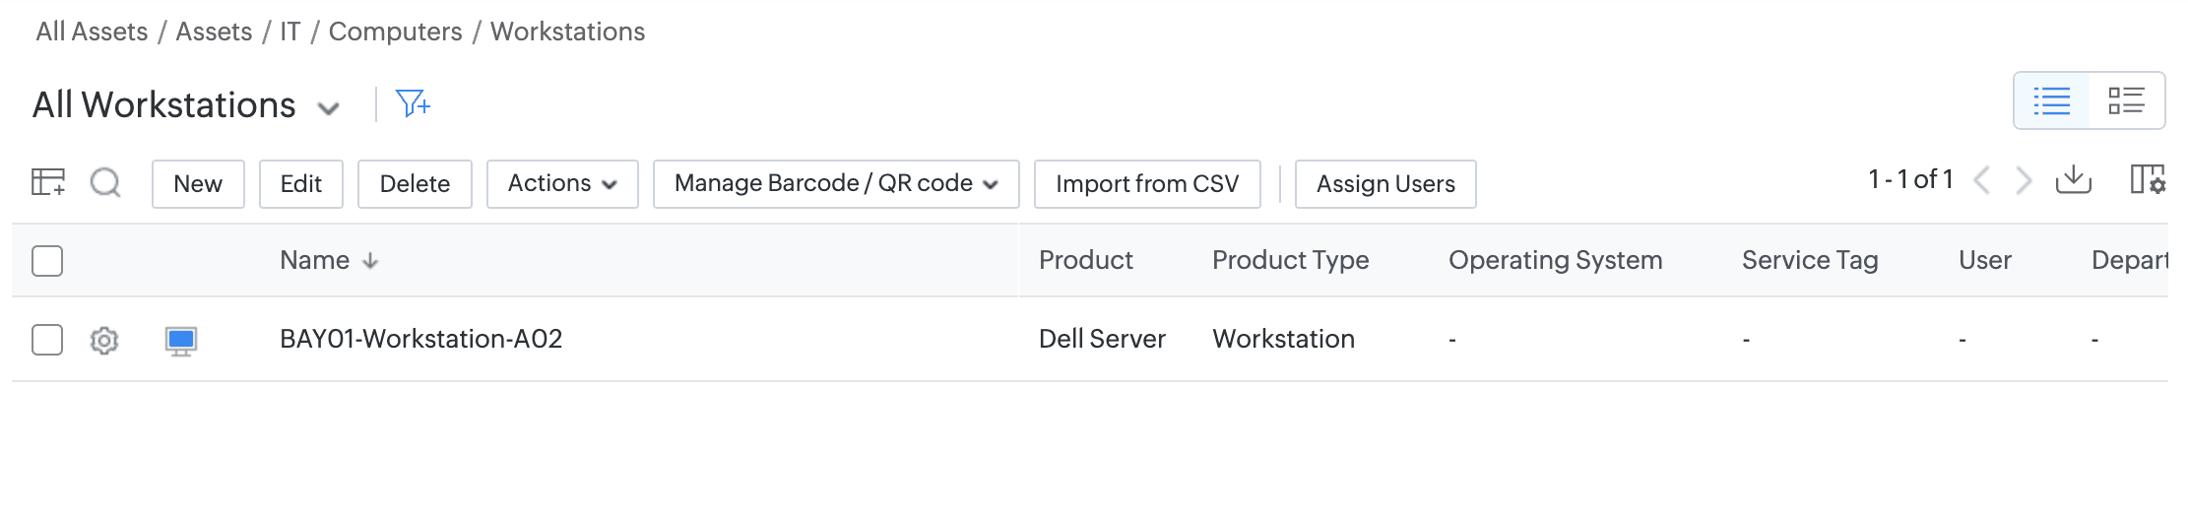This screenshot has height=520, width=2188.
Task: Open the table column add icon
Action: pos(48,182)
